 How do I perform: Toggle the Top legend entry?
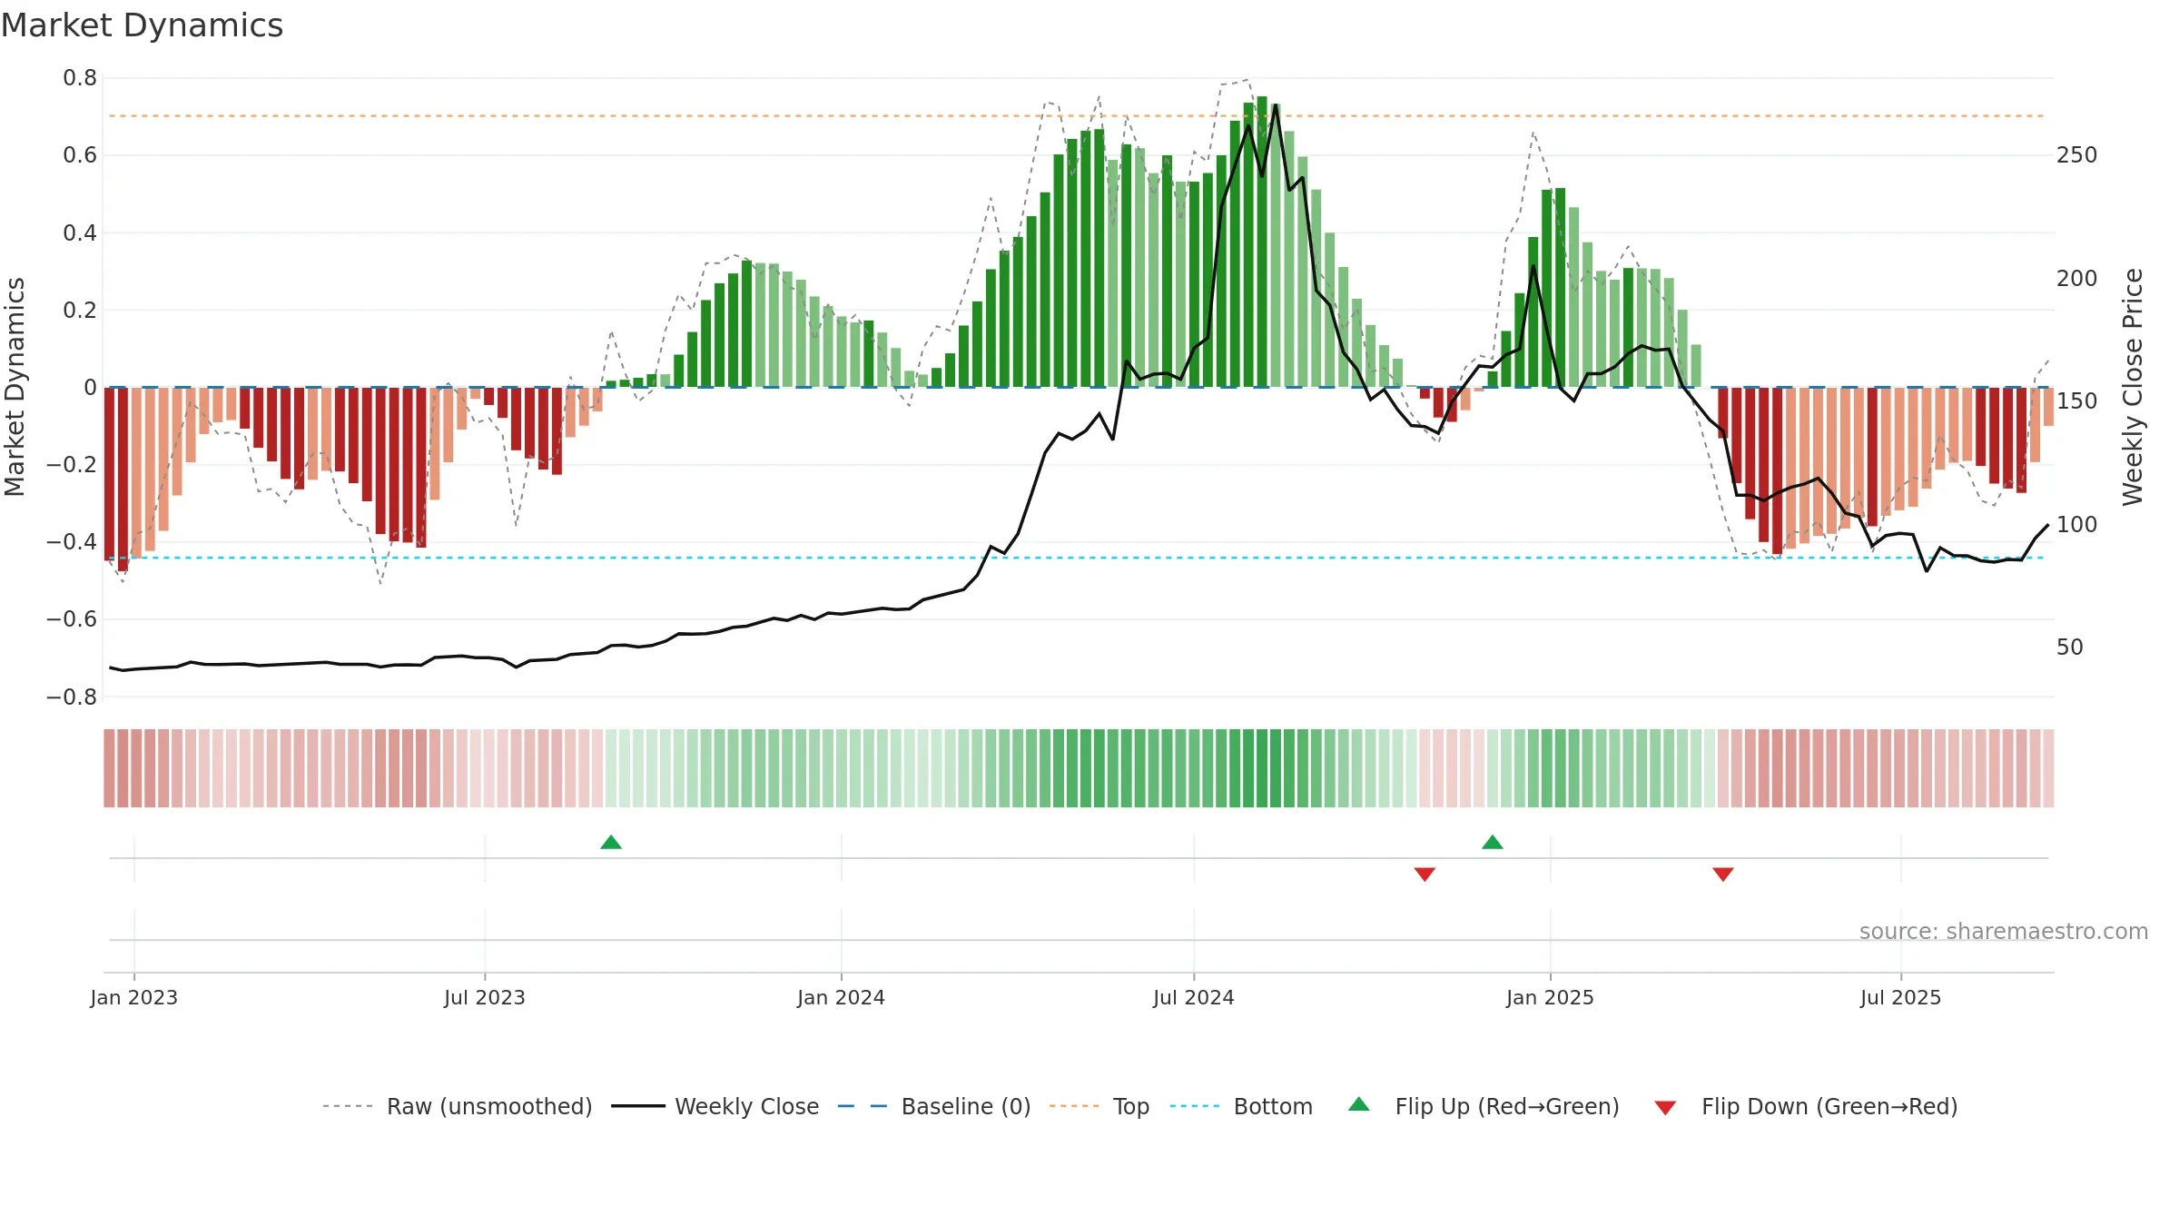1099,1106
